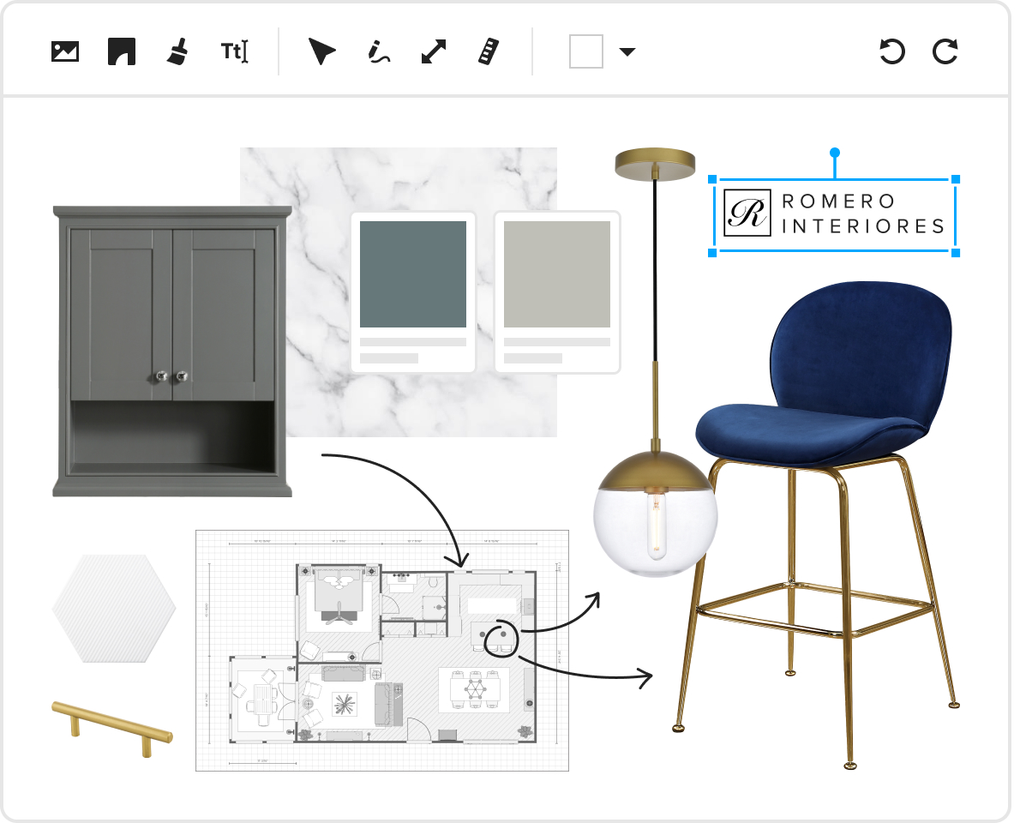The width and height of the screenshot is (1020, 823).
Task: Select the shape tool icon
Action: tap(122, 51)
